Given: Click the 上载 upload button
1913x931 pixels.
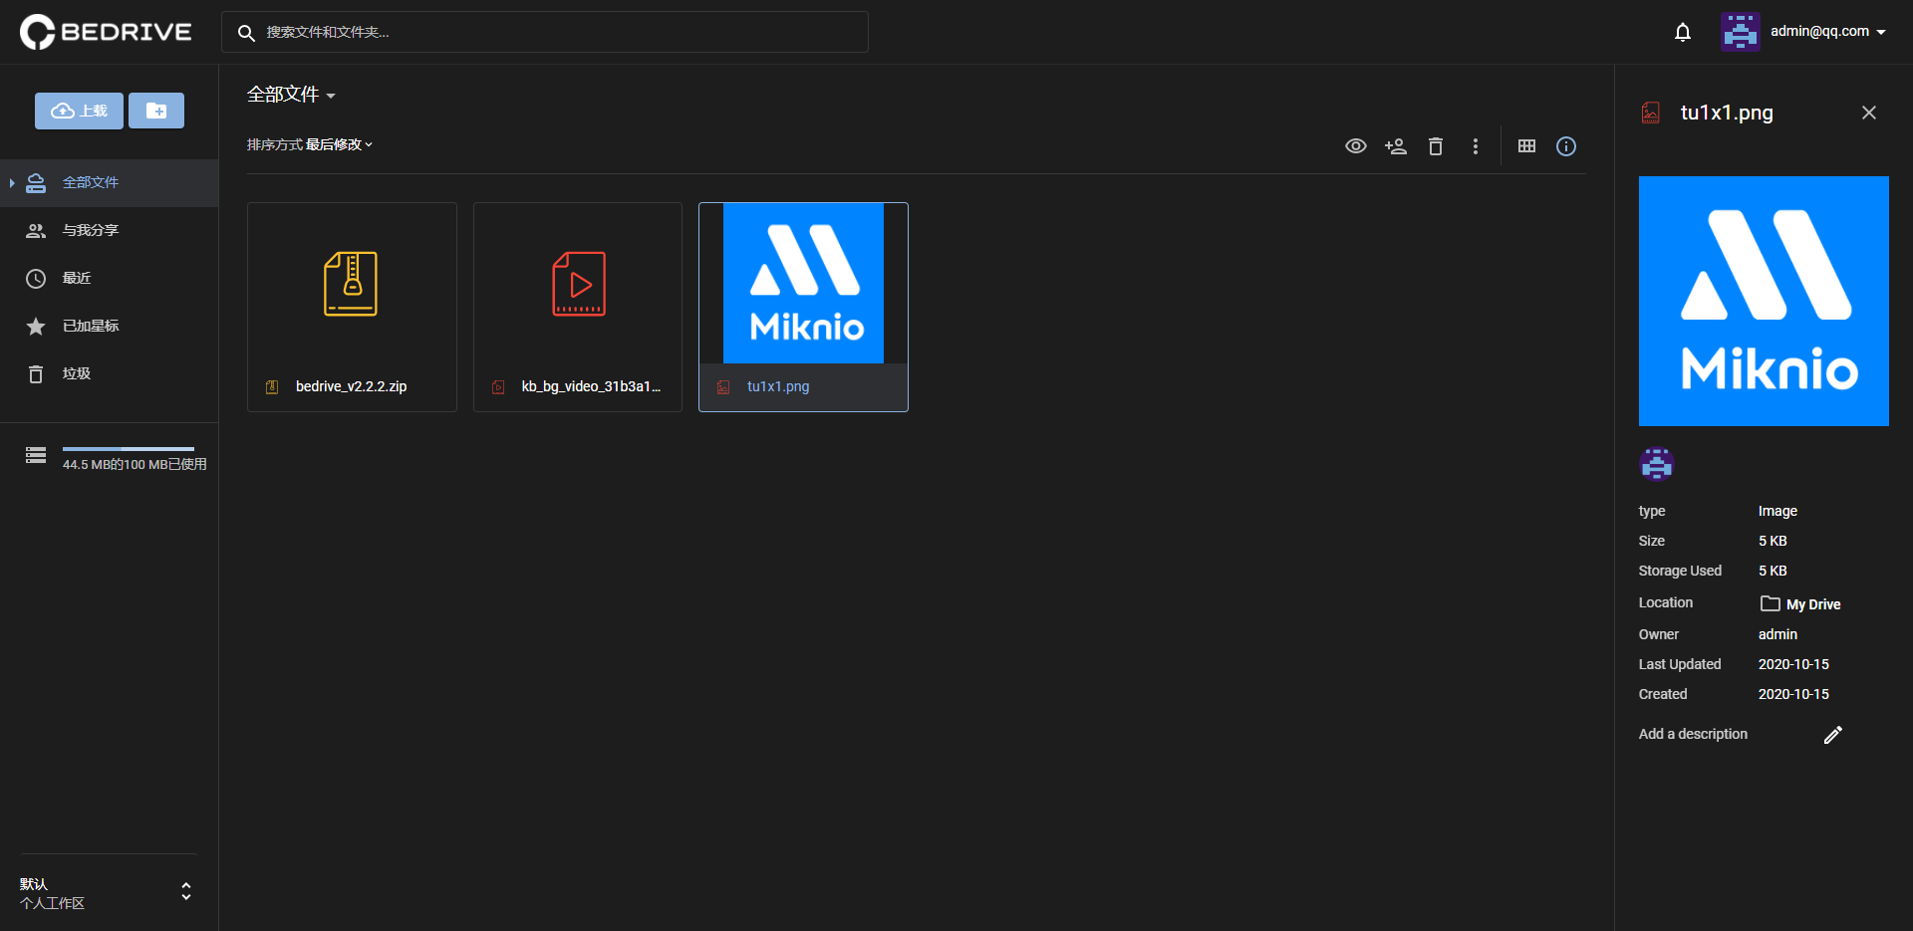Looking at the screenshot, I should (x=80, y=111).
